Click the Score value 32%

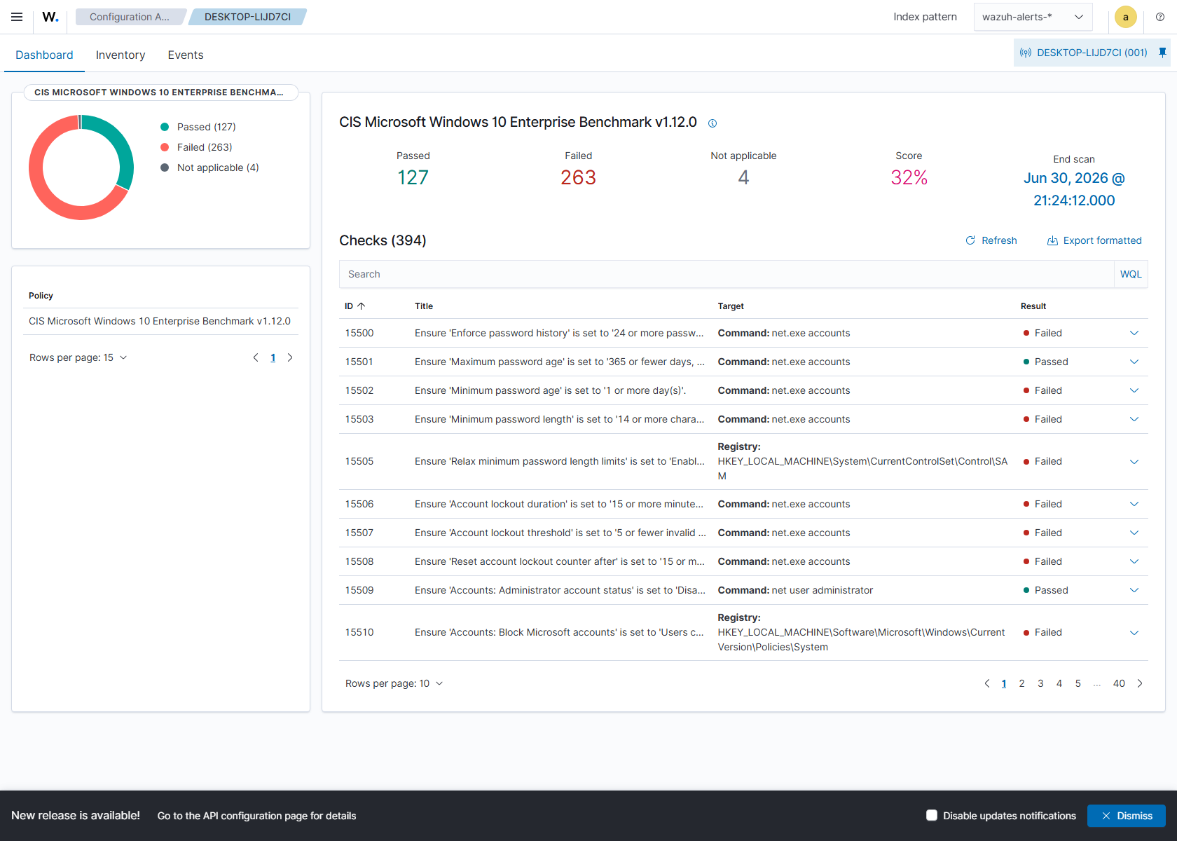pyautogui.click(x=909, y=177)
